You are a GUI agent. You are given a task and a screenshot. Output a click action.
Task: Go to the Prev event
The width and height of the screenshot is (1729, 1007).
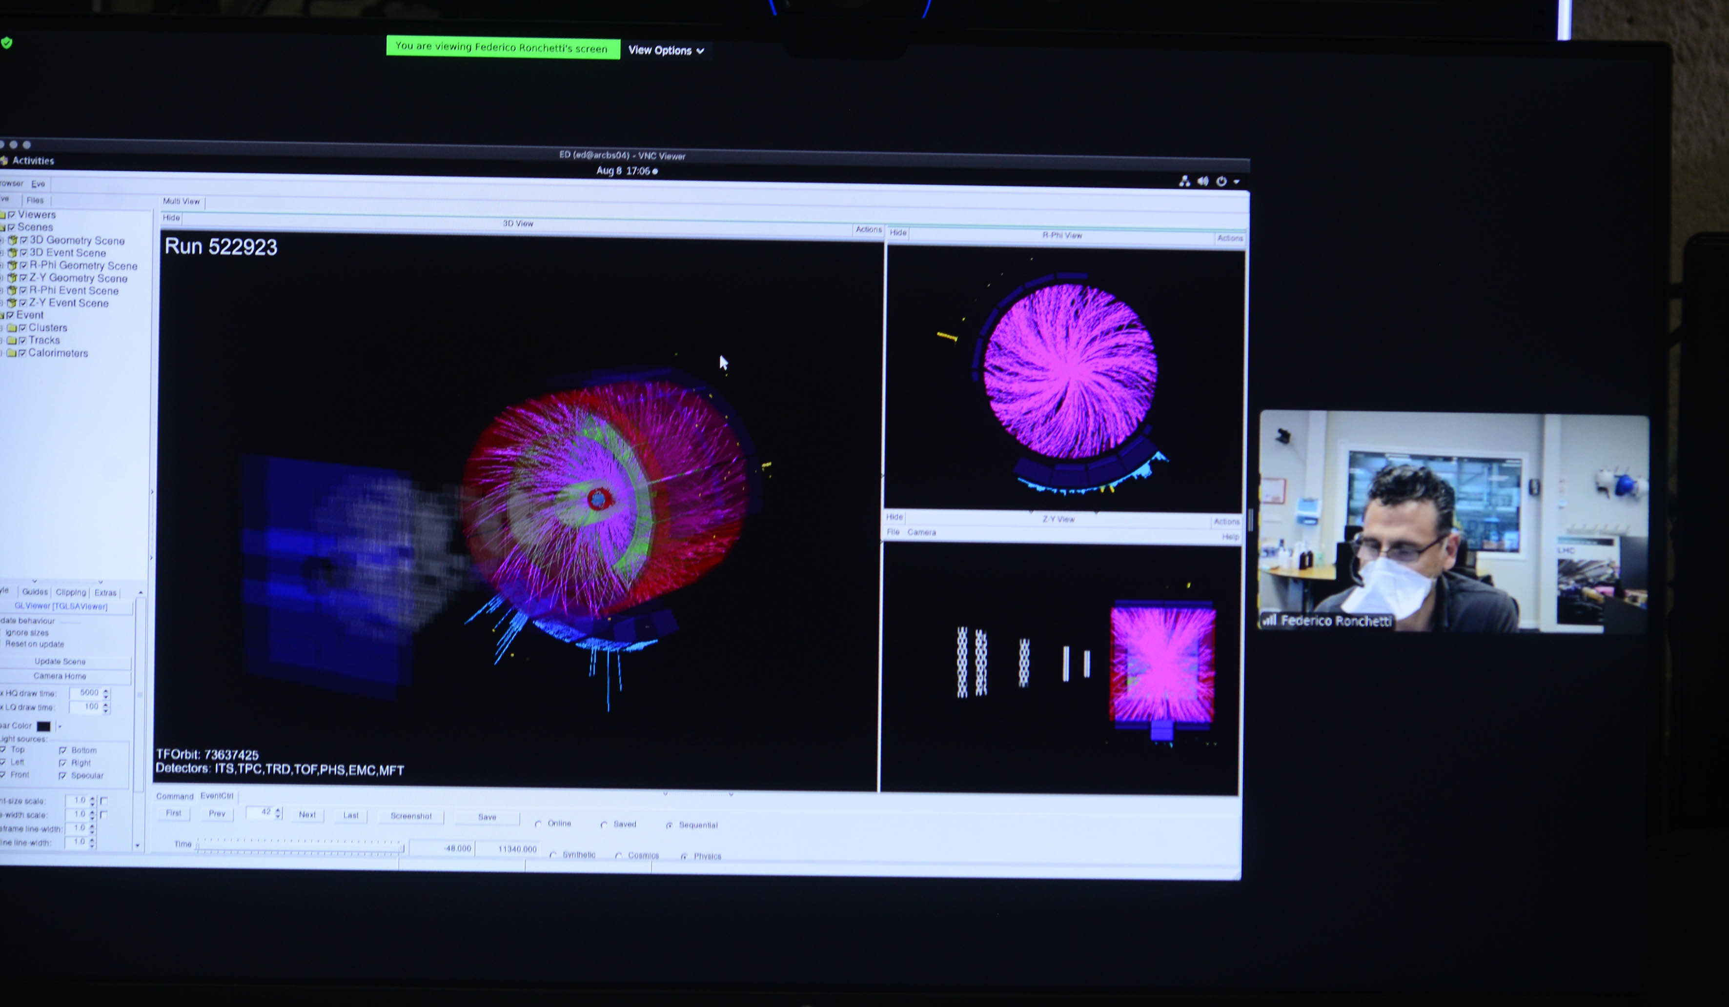coord(217,814)
